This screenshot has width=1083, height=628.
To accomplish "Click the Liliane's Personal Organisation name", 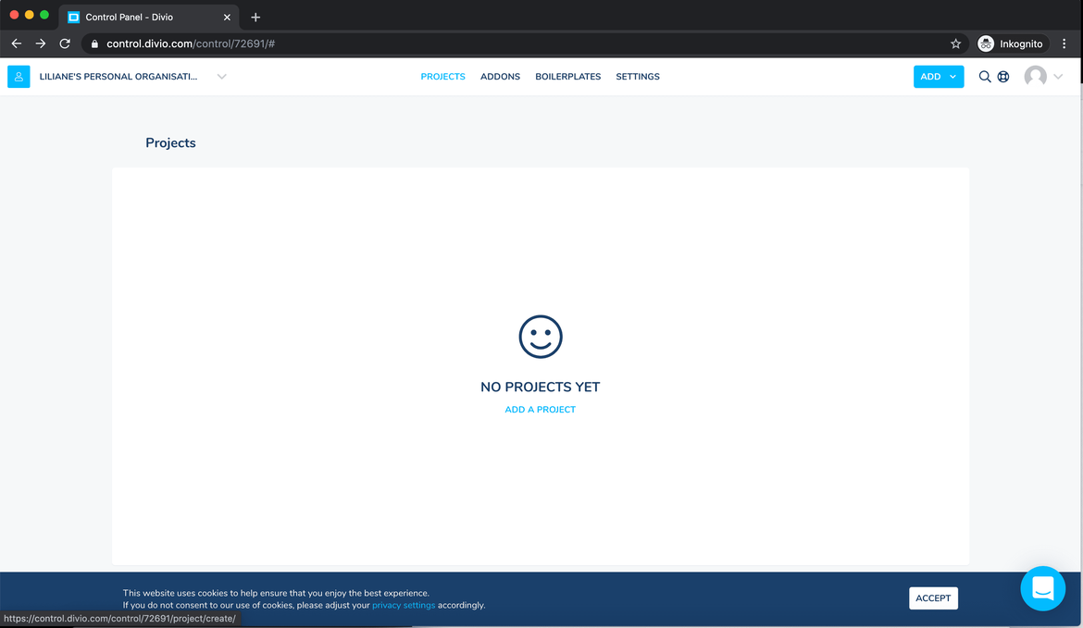I will (x=118, y=77).
